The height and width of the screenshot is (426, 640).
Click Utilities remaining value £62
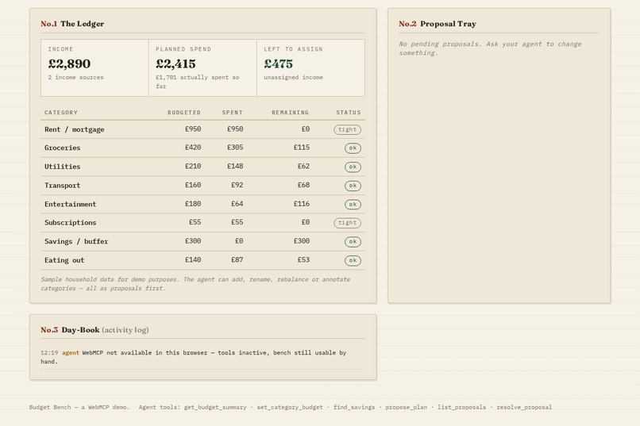click(303, 166)
